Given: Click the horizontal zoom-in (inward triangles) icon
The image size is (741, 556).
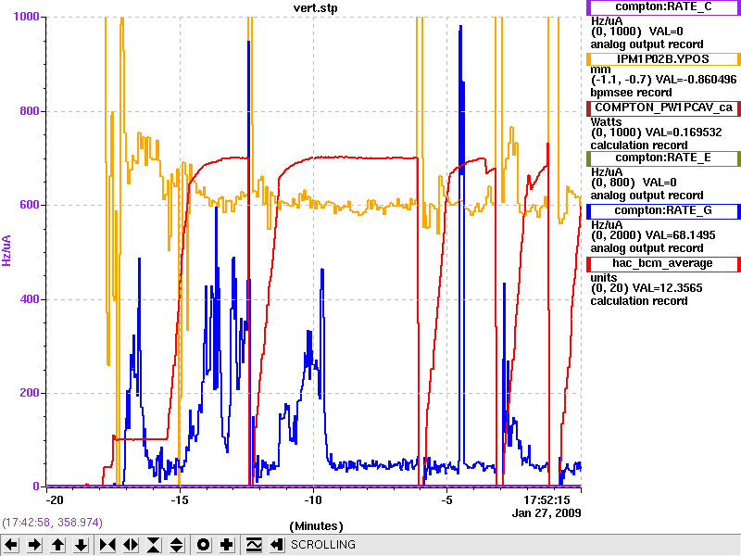Looking at the screenshot, I should (x=107, y=545).
